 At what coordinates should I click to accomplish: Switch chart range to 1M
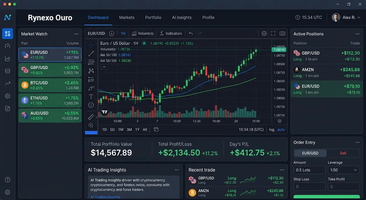pyautogui.click(x=121, y=129)
